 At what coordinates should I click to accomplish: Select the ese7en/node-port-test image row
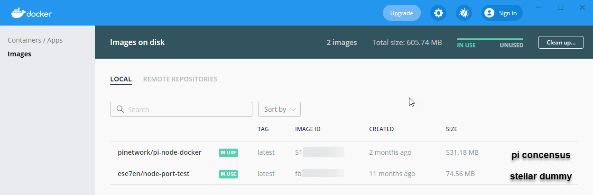pyautogui.click(x=344, y=174)
